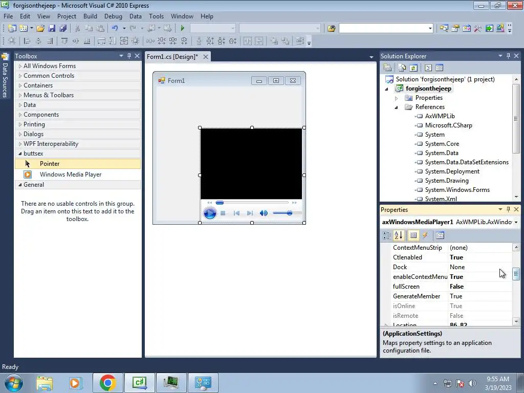Toggle auto-hide pin on Properties panel
The height and width of the screenshot is (393, 524).
(508, 209)
